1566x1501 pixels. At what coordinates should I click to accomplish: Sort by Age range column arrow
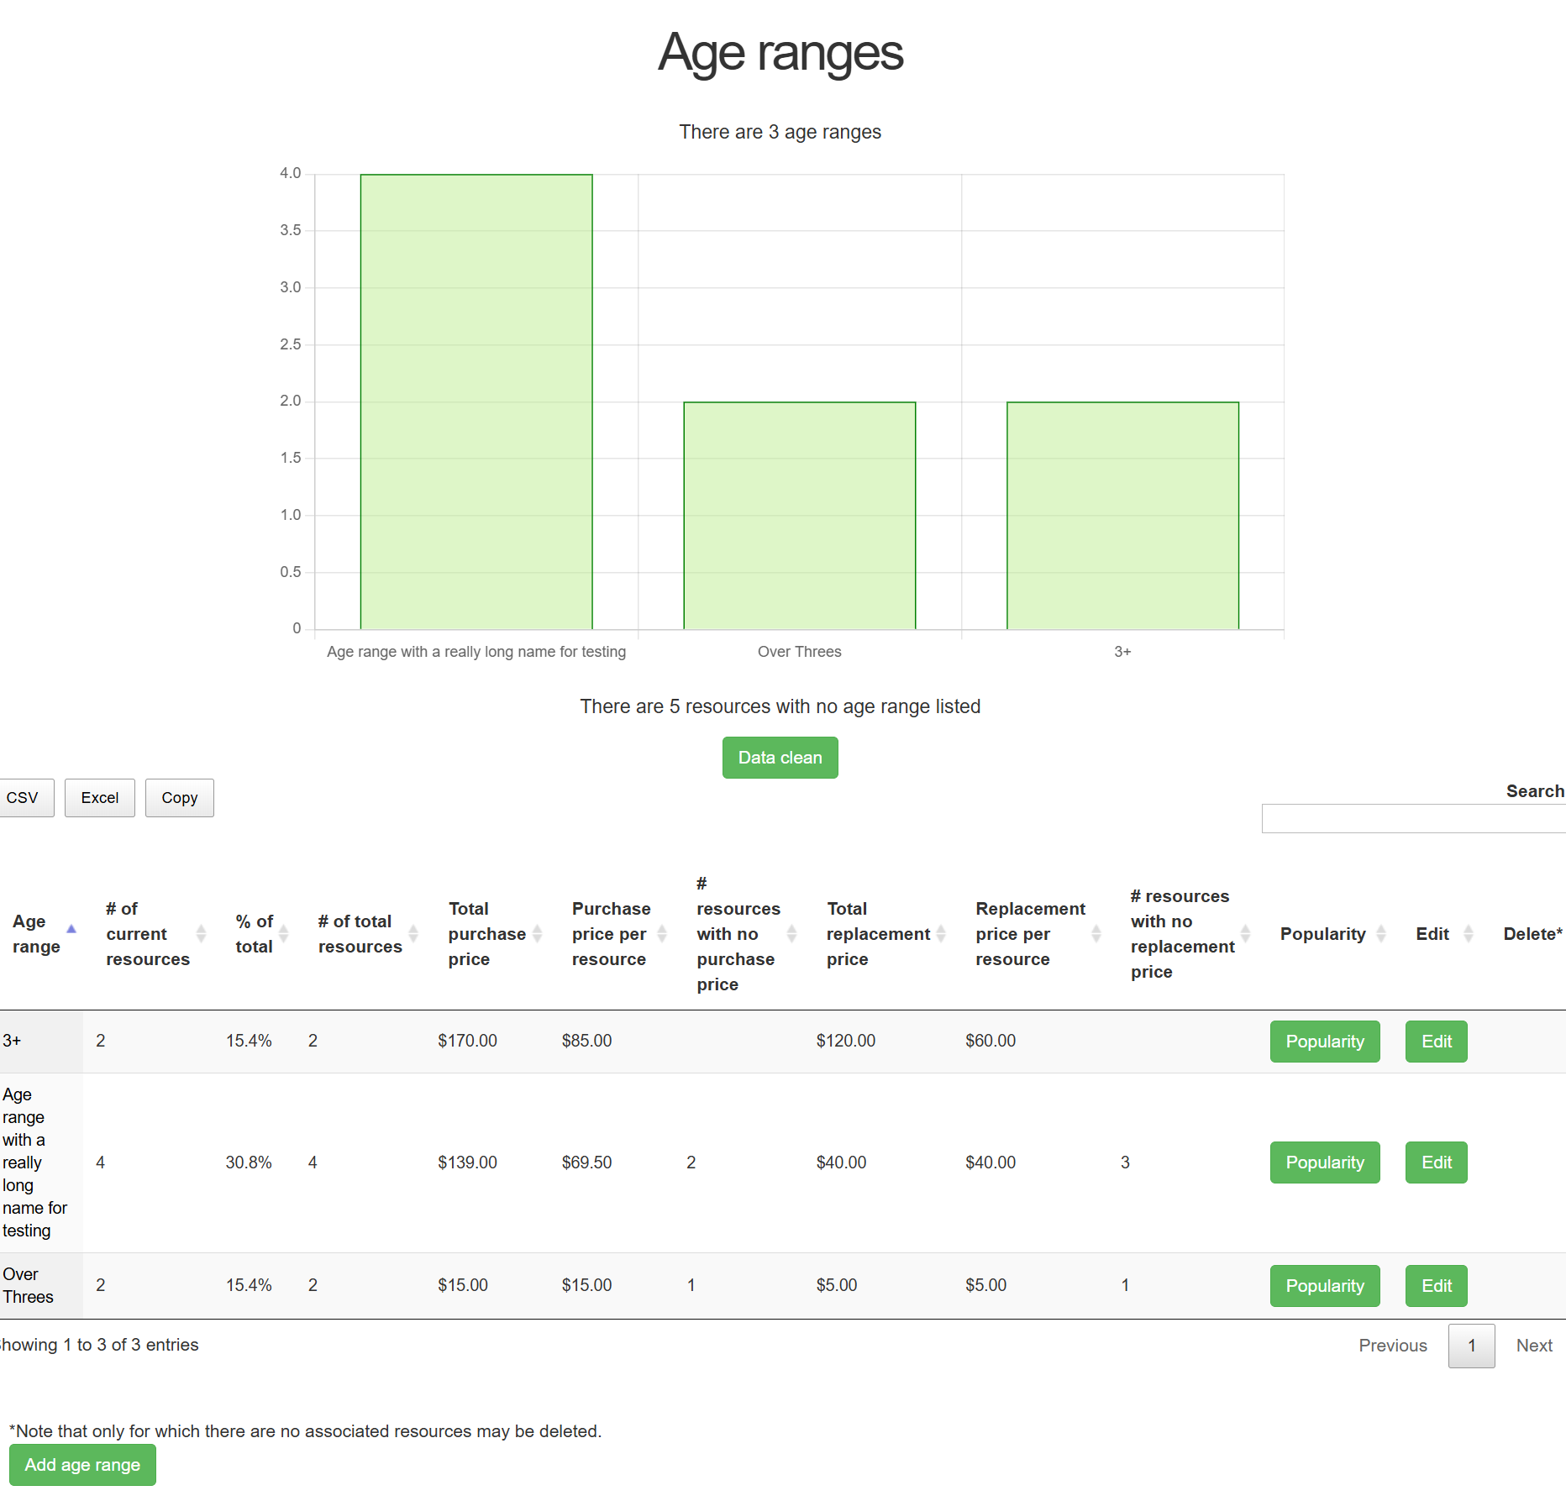point(71,929)
